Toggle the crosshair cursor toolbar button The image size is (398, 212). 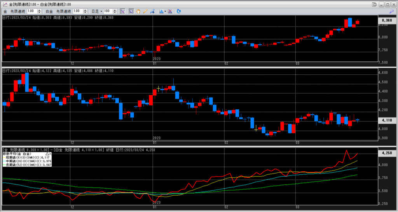pyautogui.click(x=122, y=11)
